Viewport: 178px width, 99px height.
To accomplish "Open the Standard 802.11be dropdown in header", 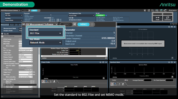I will (14, 15).
